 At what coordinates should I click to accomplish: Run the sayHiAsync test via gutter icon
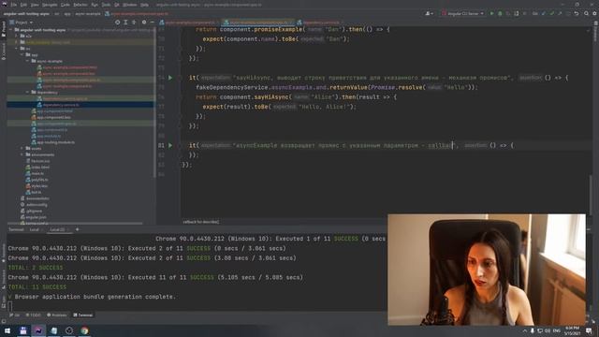point(170,78)
